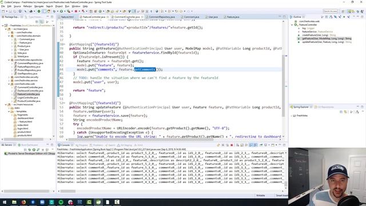Open the File menu
The image size is (366, 206).
click(x=3, y=6)
